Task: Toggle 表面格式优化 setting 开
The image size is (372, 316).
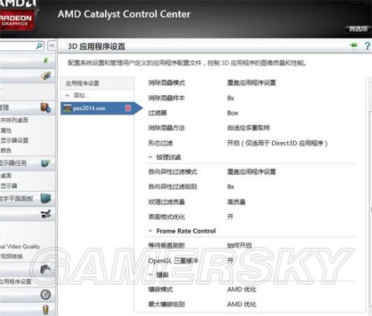Action: point(230,217)
